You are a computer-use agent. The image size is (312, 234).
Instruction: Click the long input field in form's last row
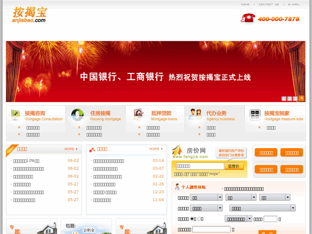tap(211, 229)
